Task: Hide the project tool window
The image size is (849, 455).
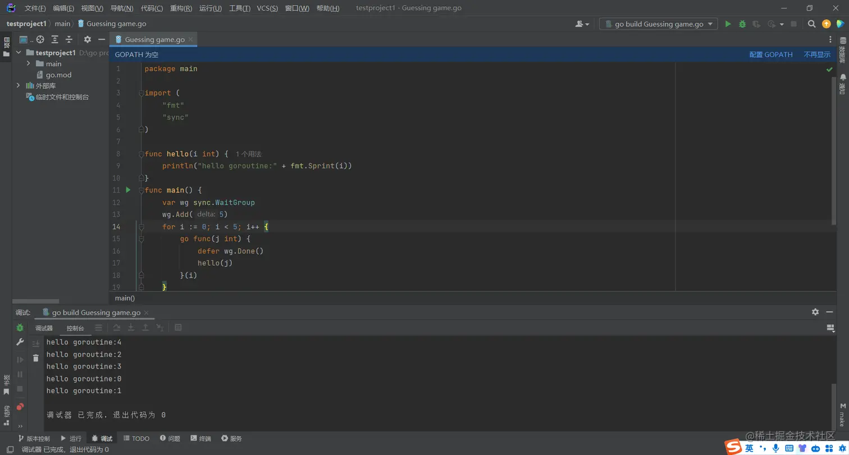Action: tap(102, 39)
